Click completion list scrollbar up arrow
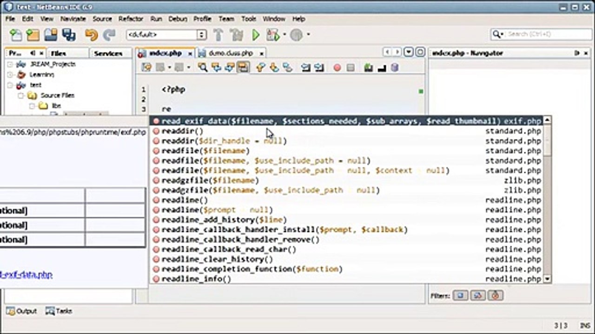Screen dimensions: 595x334 548,121
